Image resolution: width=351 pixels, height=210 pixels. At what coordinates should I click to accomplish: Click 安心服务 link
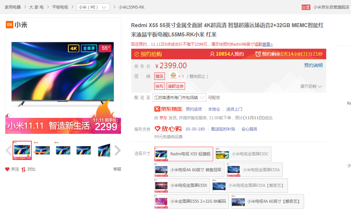tap(250, 129)
